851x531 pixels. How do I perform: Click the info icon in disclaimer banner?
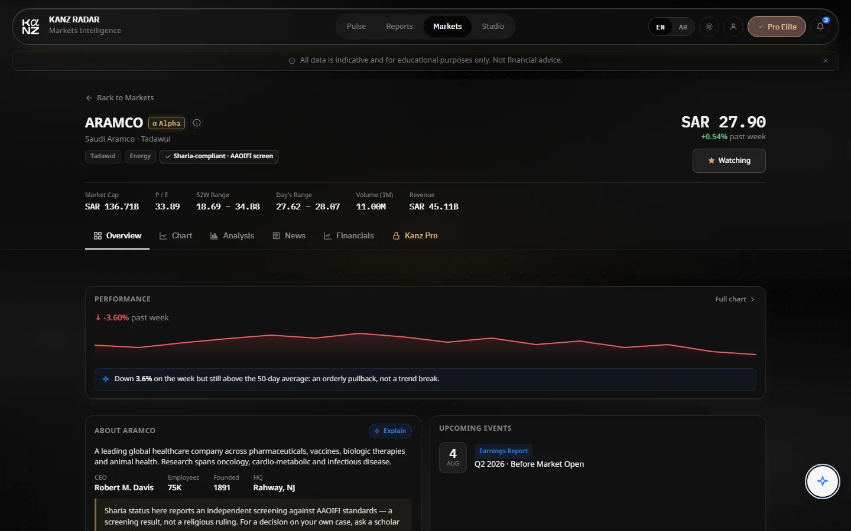292,61
